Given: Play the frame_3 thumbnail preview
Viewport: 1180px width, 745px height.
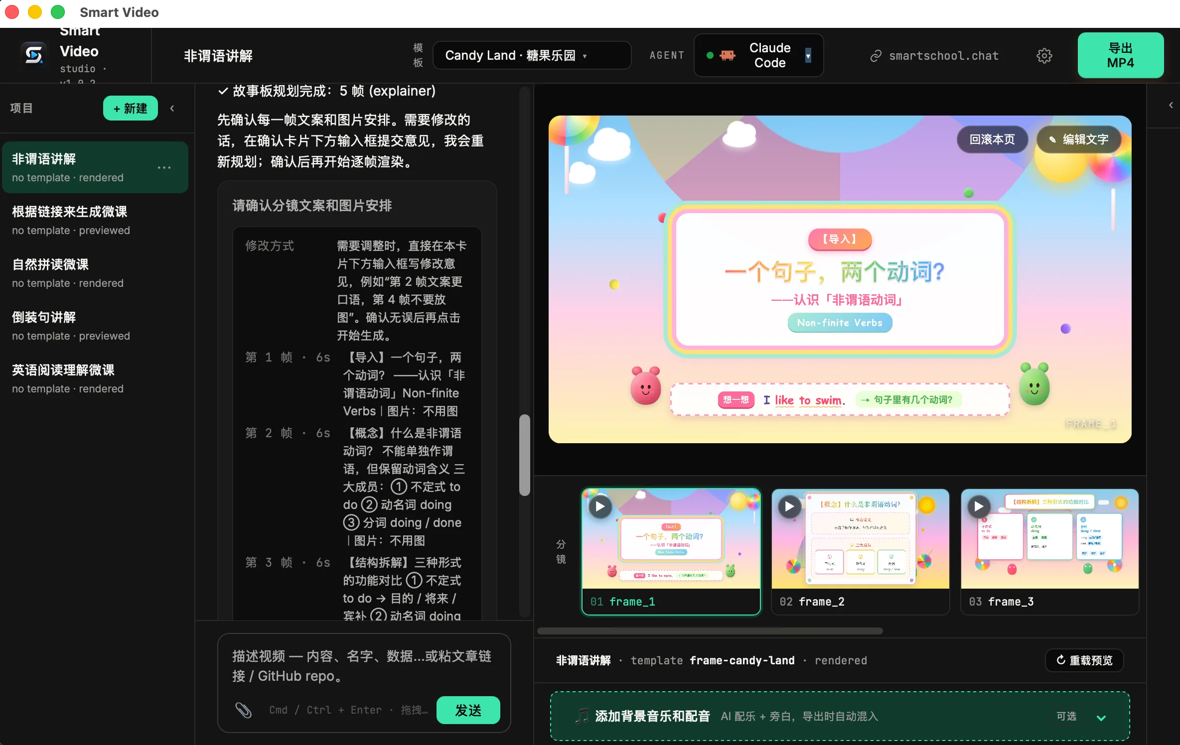Looking at the screenshot, I should tap(979, 506).
